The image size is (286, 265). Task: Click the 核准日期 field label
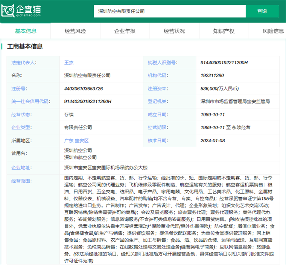click(x=158, y=141)
